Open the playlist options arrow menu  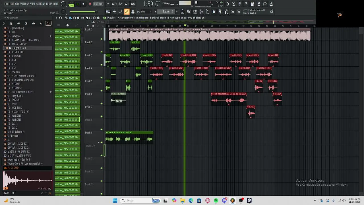tap(56, 18)
